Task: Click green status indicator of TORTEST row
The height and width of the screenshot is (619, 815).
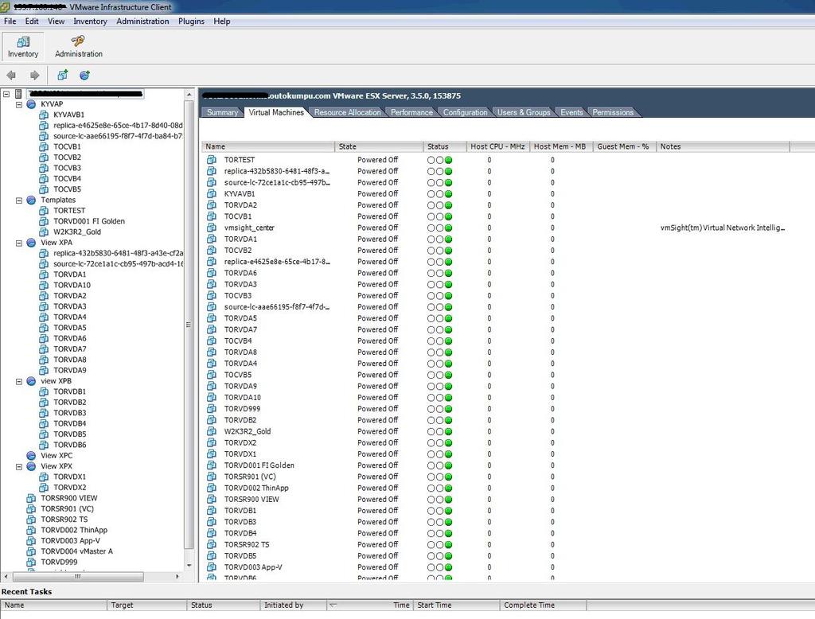Action: 449,160
